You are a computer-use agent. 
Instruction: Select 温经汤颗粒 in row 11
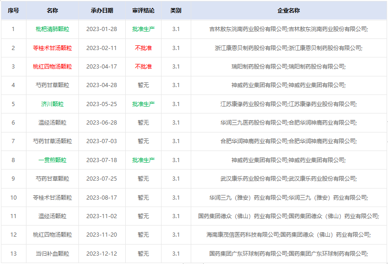point(52,216)
